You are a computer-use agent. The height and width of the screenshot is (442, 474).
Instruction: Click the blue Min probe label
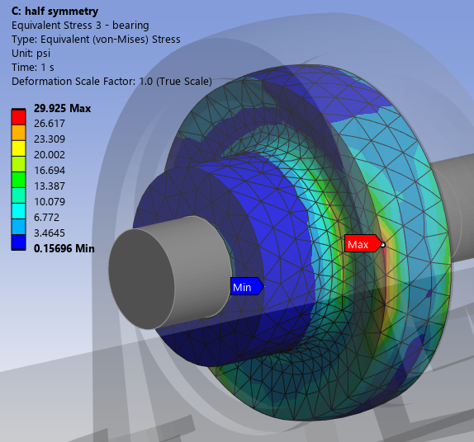(247, 286)
